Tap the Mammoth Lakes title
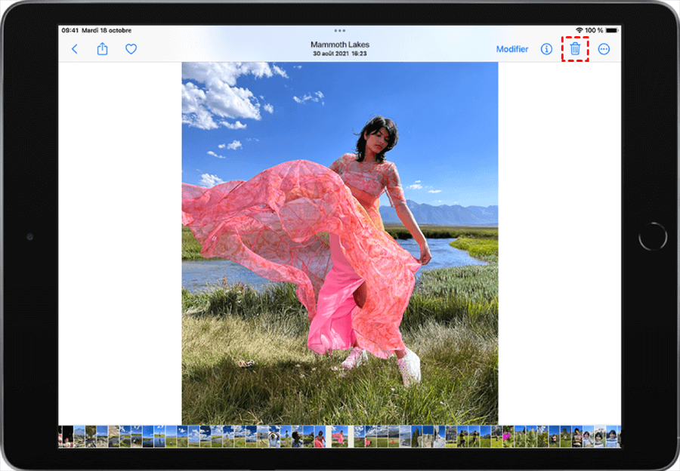 tap(340, 45)
